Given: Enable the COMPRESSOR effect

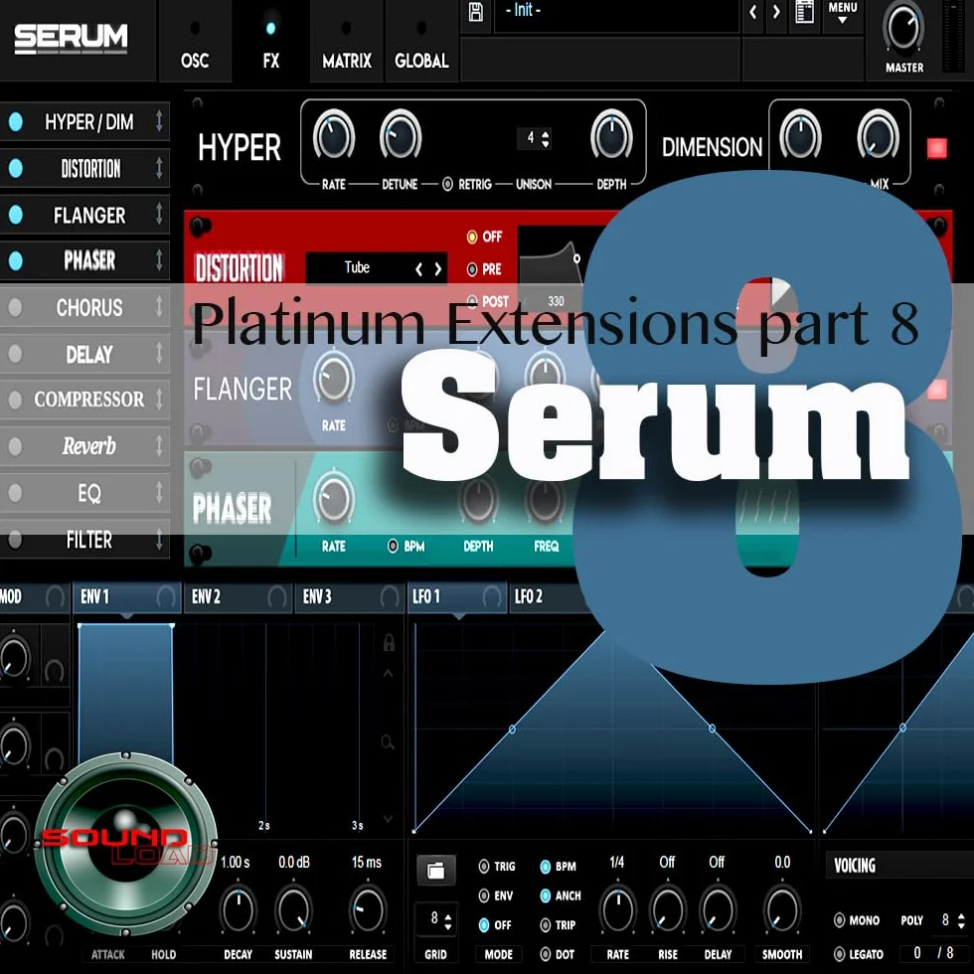Looking at the screenshot, I should [16, 400].
